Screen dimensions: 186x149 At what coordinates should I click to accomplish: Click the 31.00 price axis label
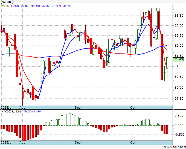(x=179, y=66)
